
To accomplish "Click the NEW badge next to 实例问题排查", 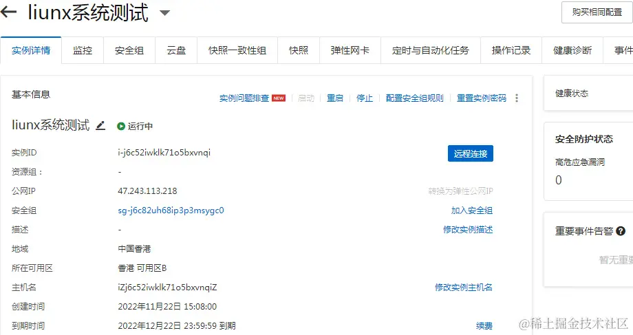I will tap(279, 98).
